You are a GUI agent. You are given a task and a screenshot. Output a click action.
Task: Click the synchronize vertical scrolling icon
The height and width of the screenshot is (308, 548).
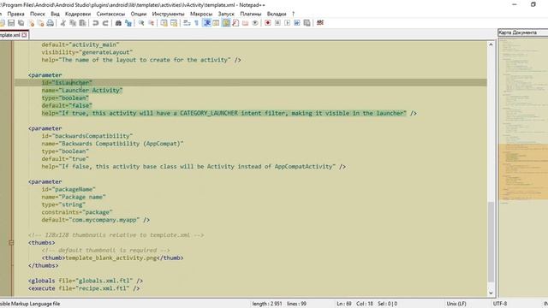coord(164,23)
